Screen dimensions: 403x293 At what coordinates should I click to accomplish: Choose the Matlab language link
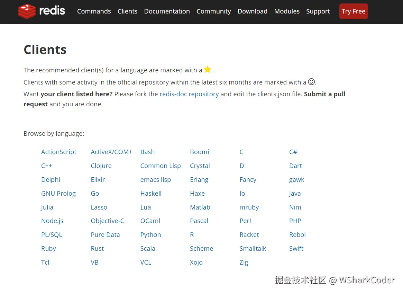pyautogui.click(x=200, y=207)
